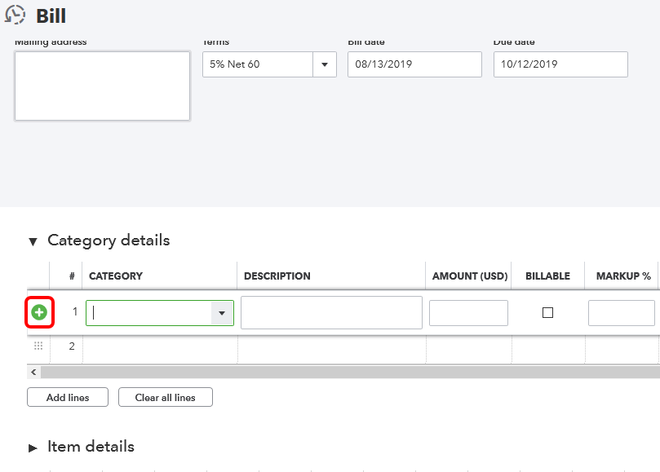
Task: Click the left scroll arrow of the table
Action: point(33,372)
